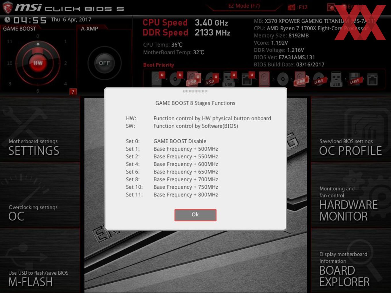Screen dimensions: 391x293
Task: Toggle the Game Boost HW knob
Action: point(38,63)
